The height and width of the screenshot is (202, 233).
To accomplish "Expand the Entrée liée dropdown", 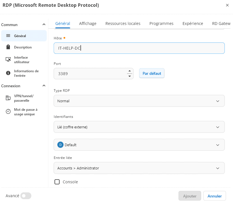I will (139, 168).
